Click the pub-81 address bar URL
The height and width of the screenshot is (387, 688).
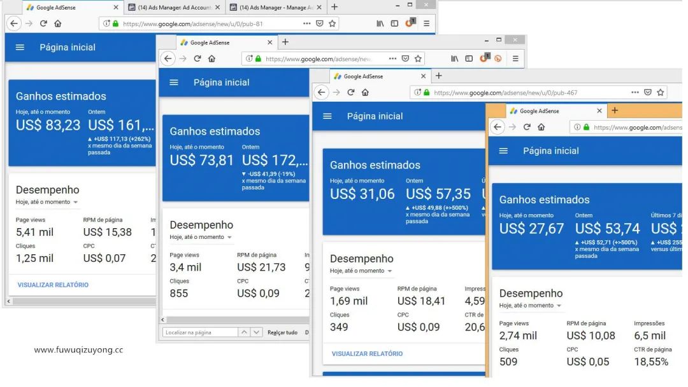coord(193,24)
